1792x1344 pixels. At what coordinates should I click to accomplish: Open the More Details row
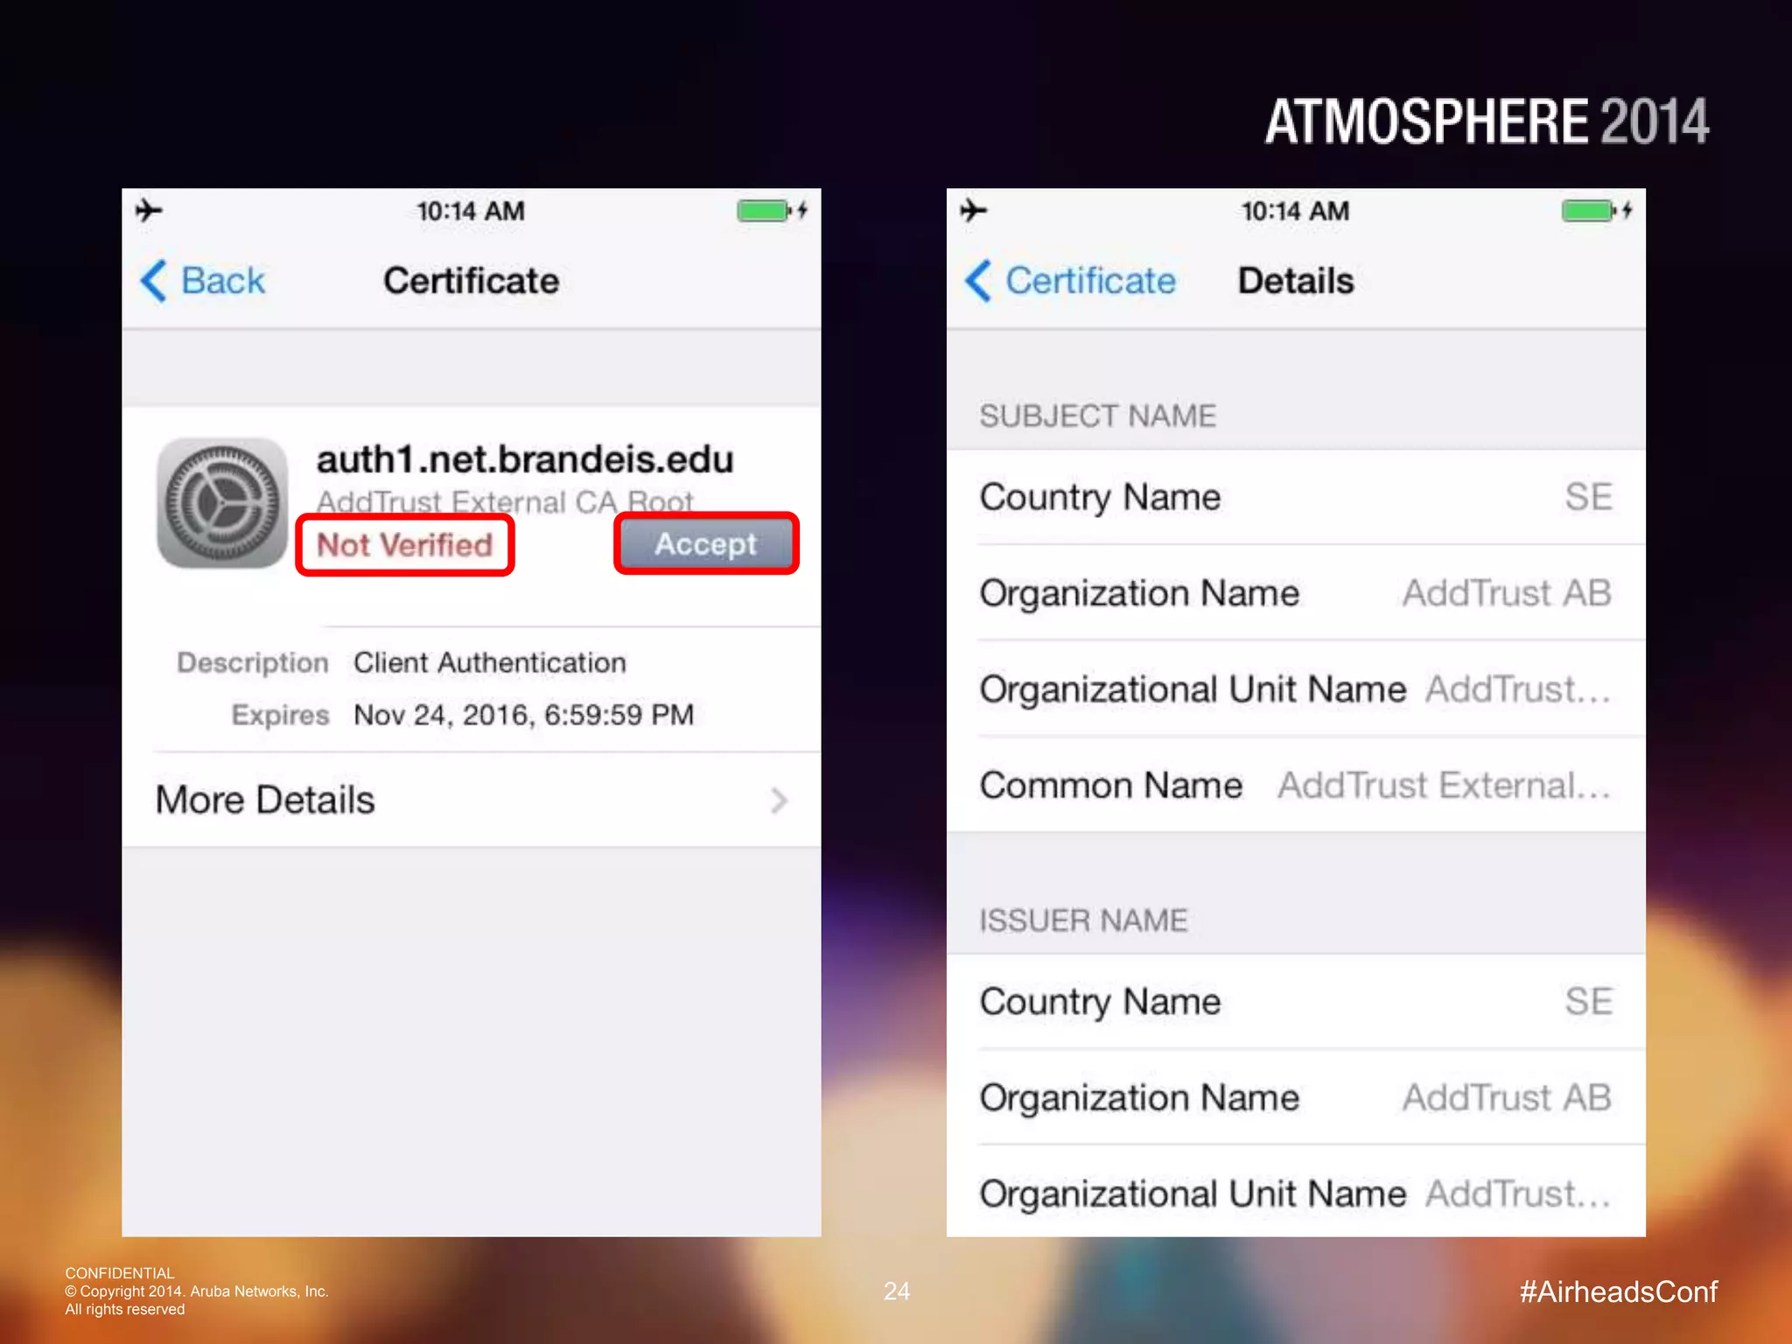point(472,800)
